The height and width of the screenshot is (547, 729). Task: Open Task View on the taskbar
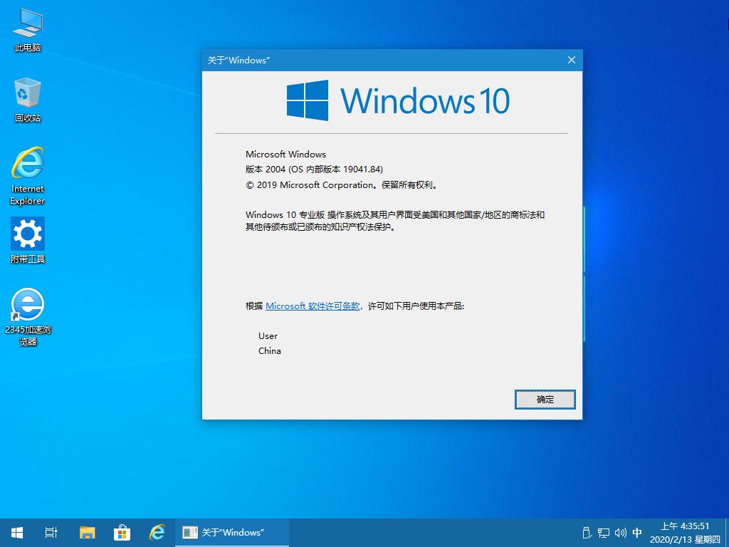point(51,533)
